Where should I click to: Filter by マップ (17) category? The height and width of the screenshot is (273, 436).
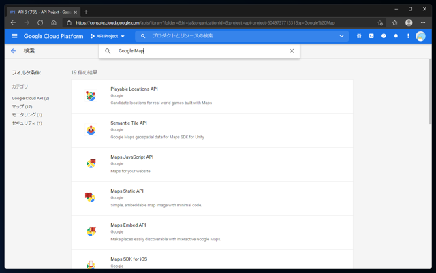[x=22, y=106]
